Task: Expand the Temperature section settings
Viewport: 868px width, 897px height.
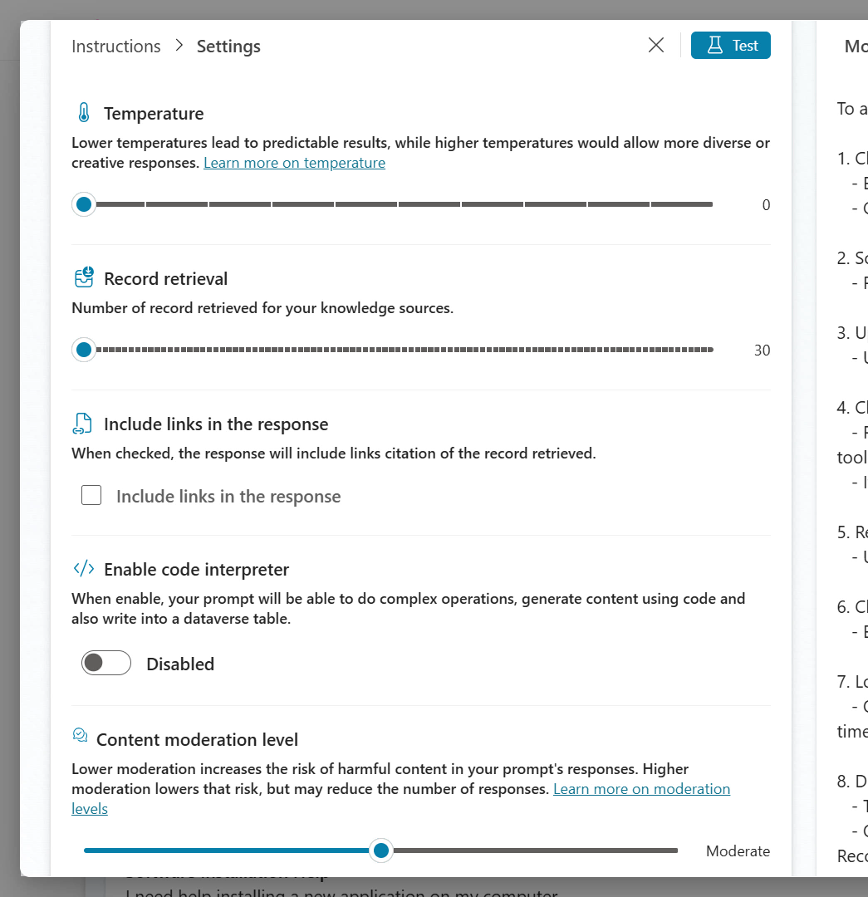Action: 154,113
